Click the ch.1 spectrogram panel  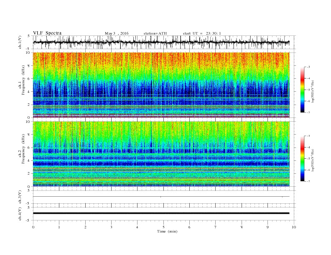click(161, 85)
